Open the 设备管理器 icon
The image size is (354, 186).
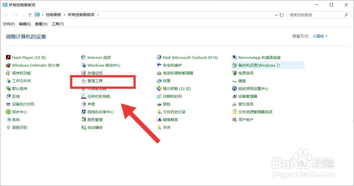(x=235, y=96)
